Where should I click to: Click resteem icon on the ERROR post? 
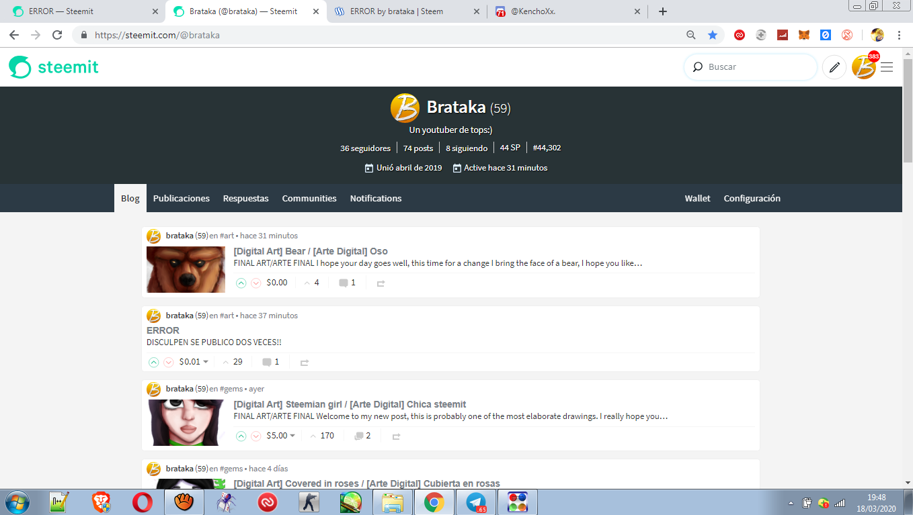coord(305,362)
